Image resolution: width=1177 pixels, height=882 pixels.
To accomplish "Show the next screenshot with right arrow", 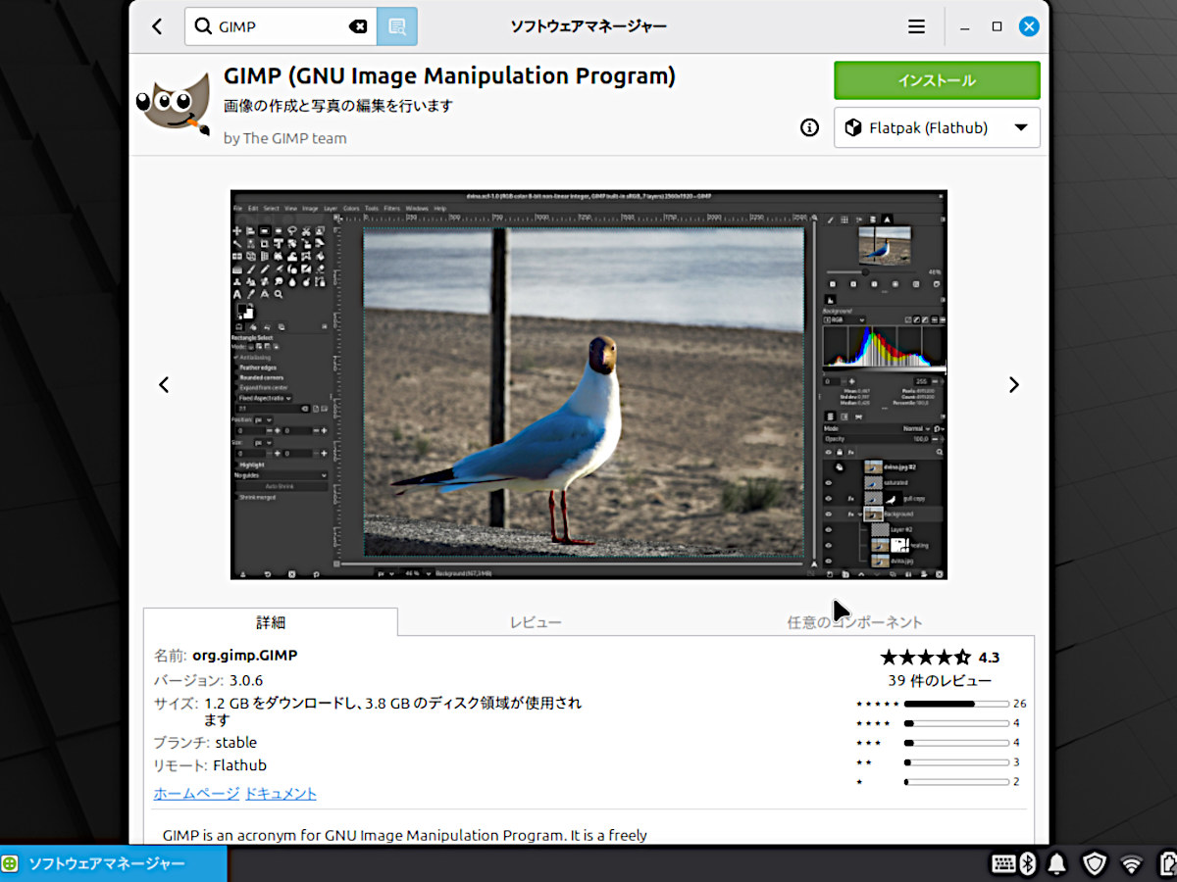I will click(x=1013, y=385).
